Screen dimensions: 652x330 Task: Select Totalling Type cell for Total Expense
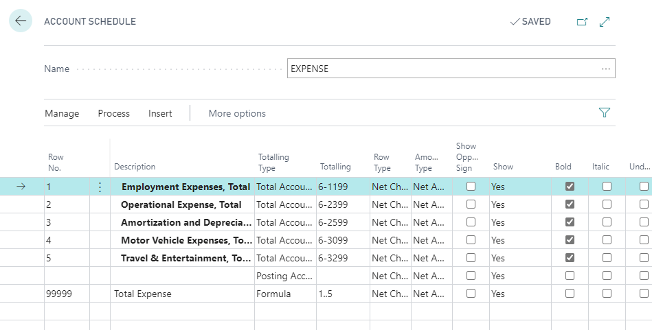point(284,294)
